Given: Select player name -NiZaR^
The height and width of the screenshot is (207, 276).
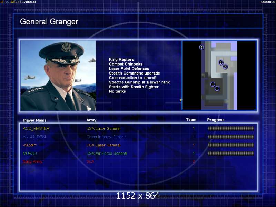Looking at the screenshot, I should (30, 145).
